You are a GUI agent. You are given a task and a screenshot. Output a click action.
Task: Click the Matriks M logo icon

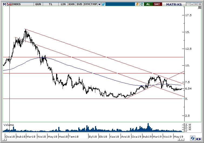(x=4, y=4)
